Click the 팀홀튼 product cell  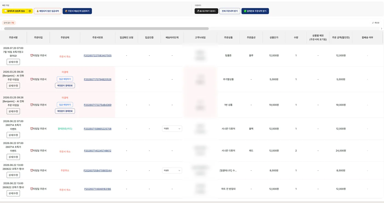(228, 55)
